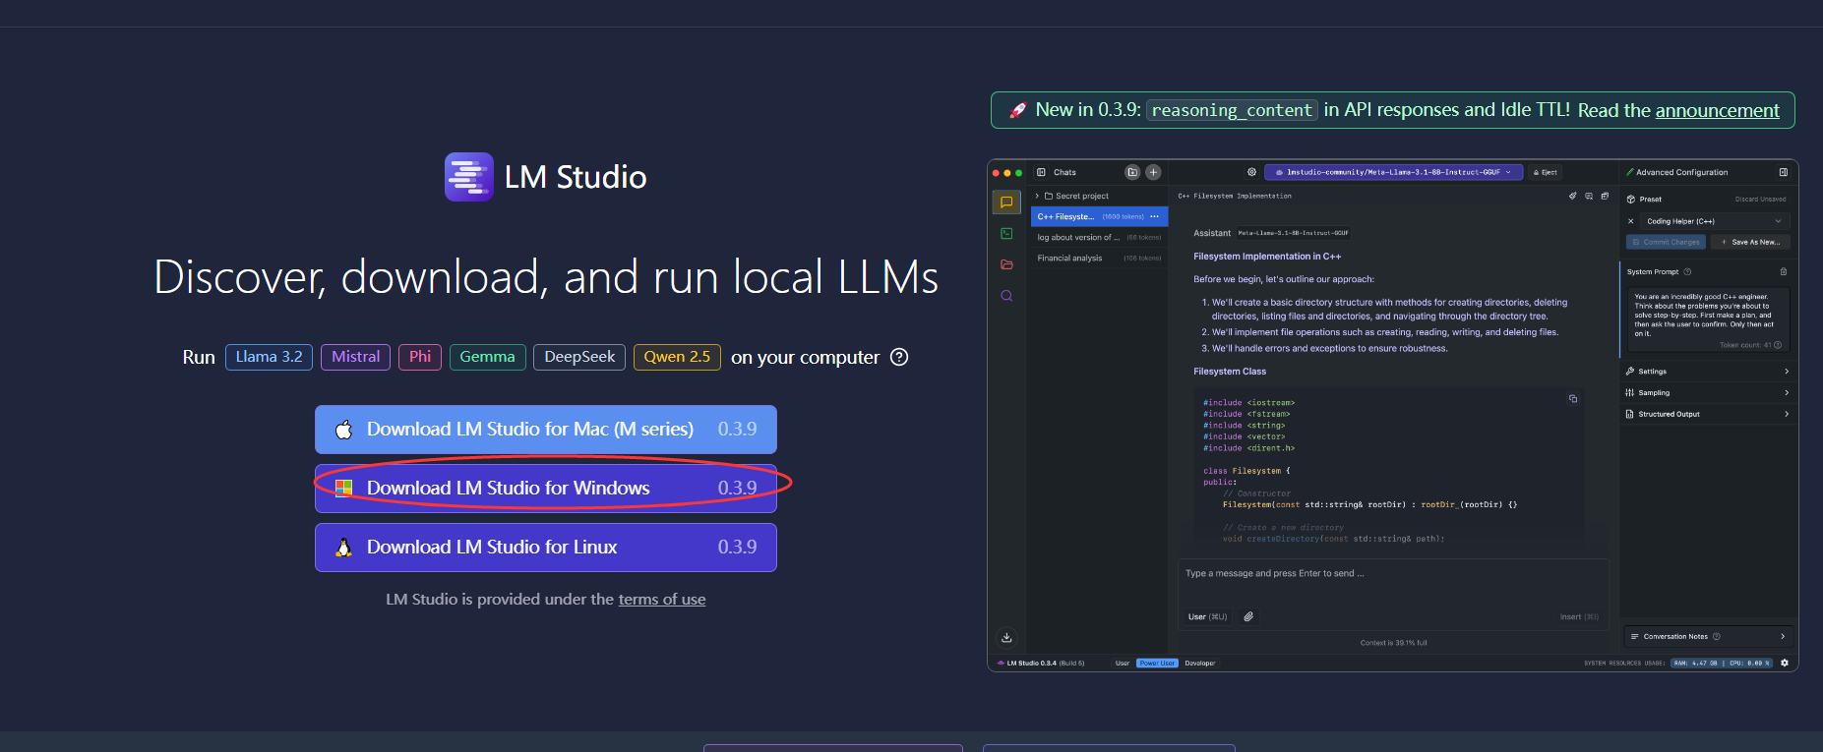Click the chat appearance icon in header
1823x752 pixels.
coord(1589,196)
